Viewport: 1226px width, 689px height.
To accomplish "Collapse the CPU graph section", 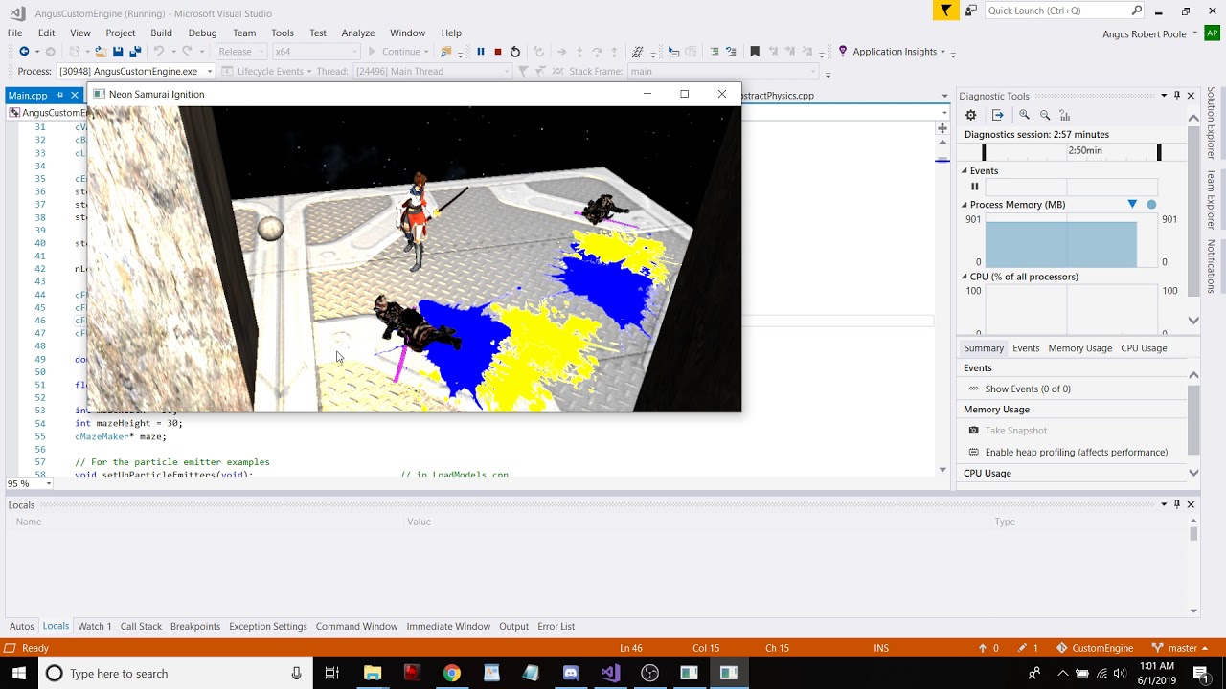I will (965, 277).
